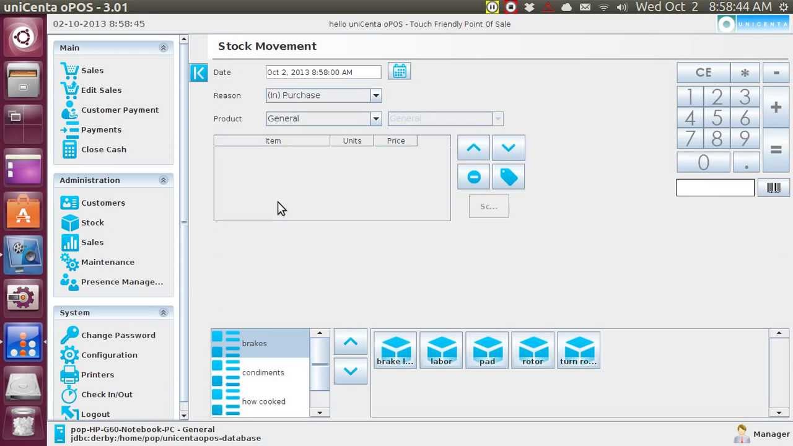Click the plus key on keypad

coord(776,108)
